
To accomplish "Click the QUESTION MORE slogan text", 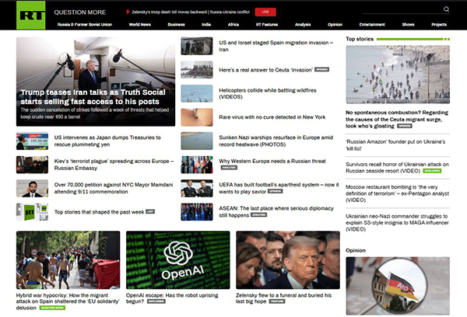I will [80, 12].
